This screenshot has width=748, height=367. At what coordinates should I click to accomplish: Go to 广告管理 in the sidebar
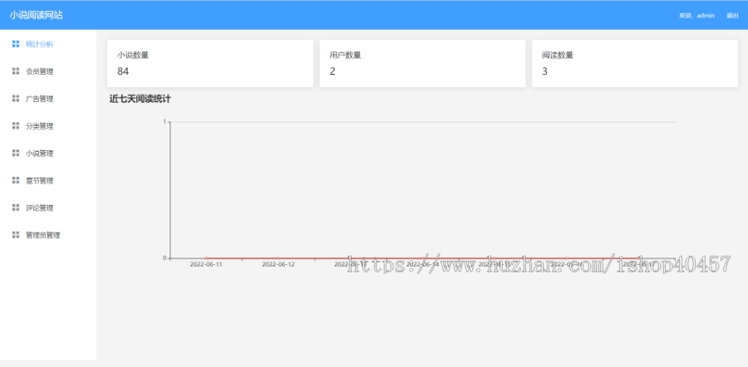pyautogui.click(x=48, y=99)
